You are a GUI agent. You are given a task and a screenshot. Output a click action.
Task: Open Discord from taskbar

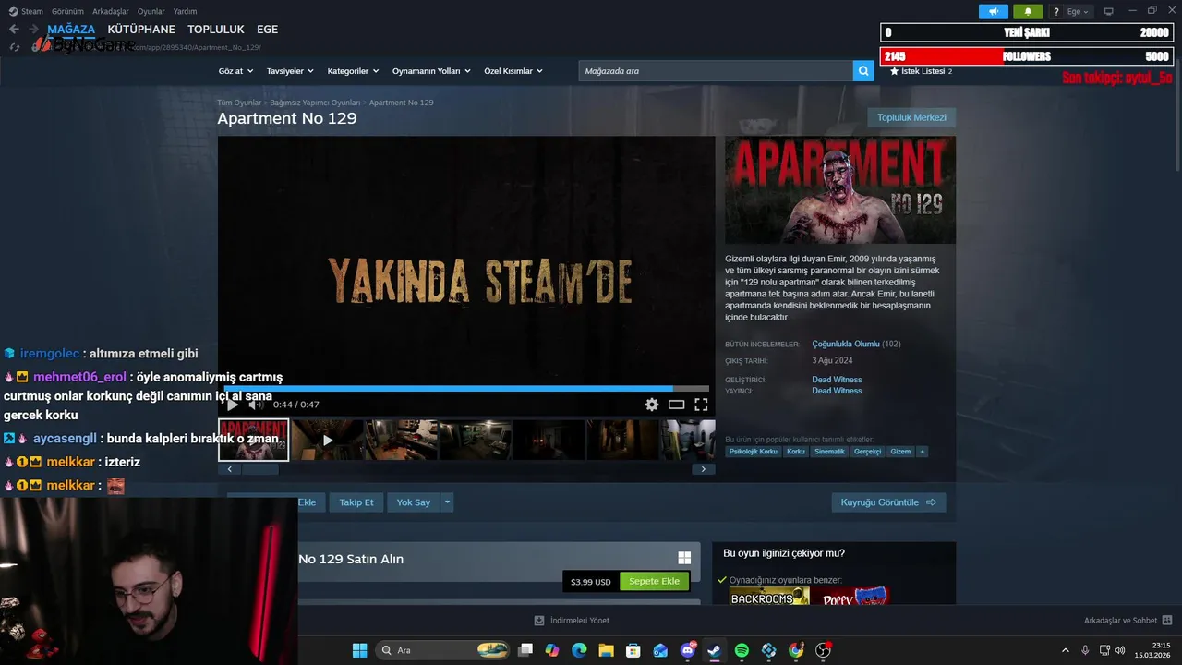point(688,650)
